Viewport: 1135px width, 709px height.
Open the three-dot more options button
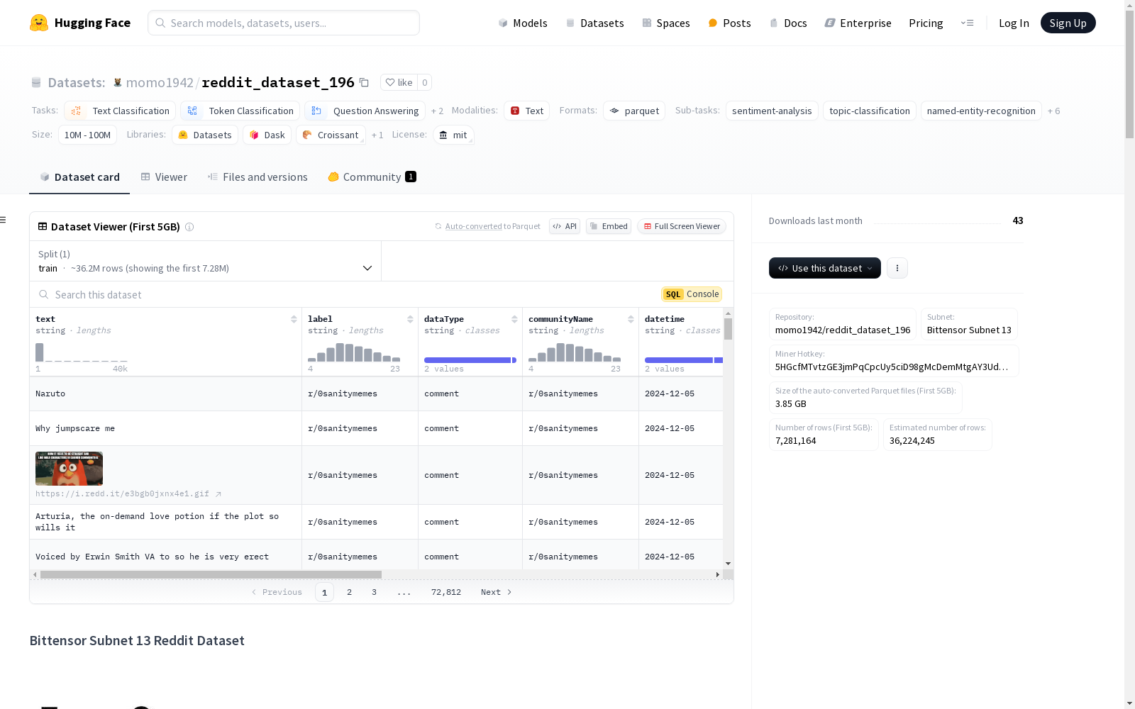tap(897, 268)
